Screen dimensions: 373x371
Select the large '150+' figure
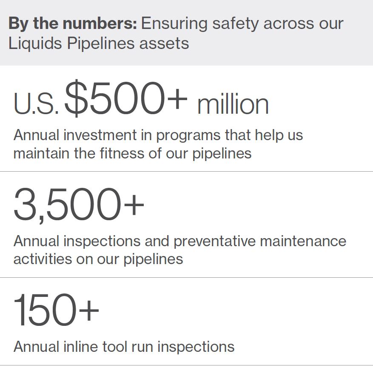point(56,310)
